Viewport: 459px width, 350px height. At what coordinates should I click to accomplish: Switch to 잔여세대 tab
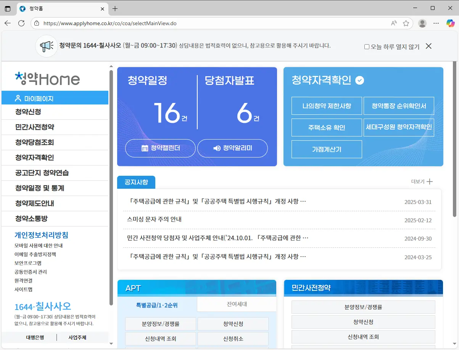[237, 304]
